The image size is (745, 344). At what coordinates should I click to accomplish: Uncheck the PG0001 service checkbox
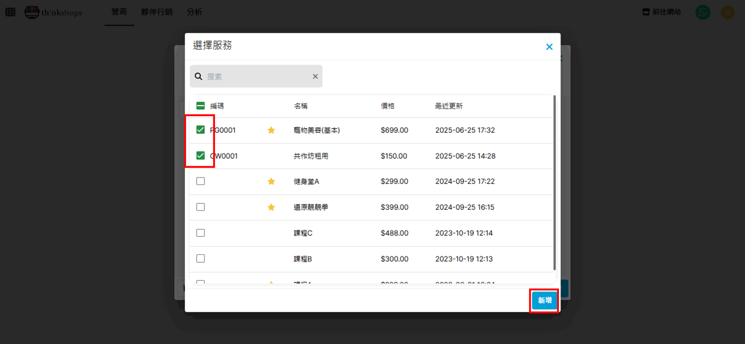tap(201, 130)
